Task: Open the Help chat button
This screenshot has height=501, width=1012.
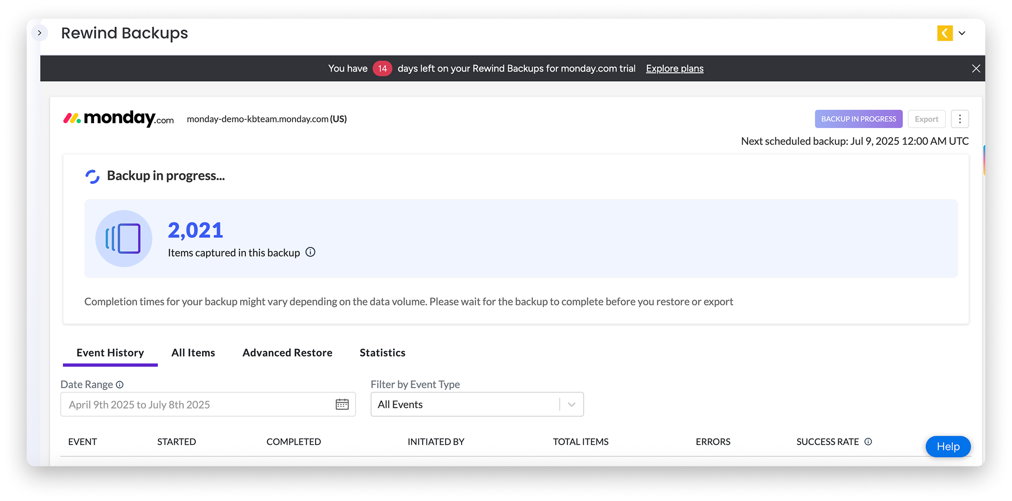Action: click(x=948, y=446)
